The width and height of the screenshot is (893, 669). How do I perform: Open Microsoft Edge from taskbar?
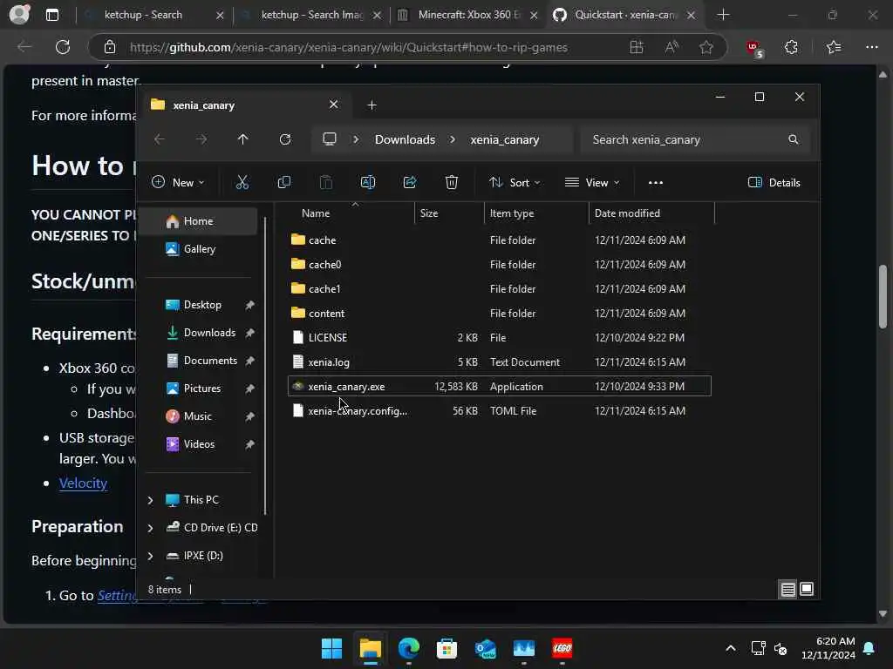coord(408,648)
